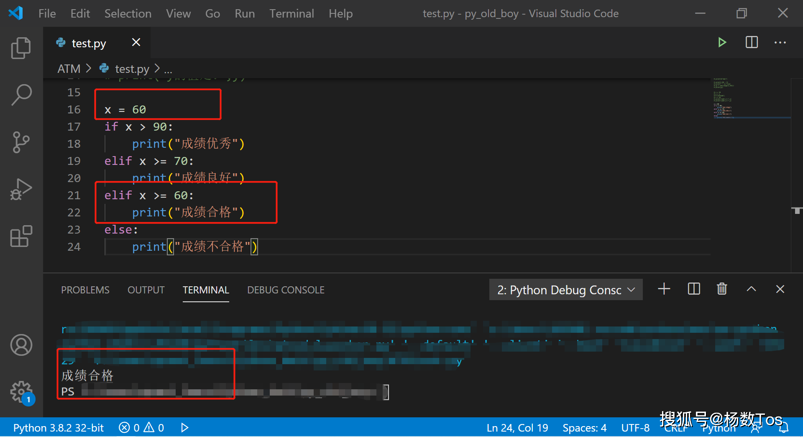
Task: Click the status bar debug play icon
Action: [x=184, y=428]
